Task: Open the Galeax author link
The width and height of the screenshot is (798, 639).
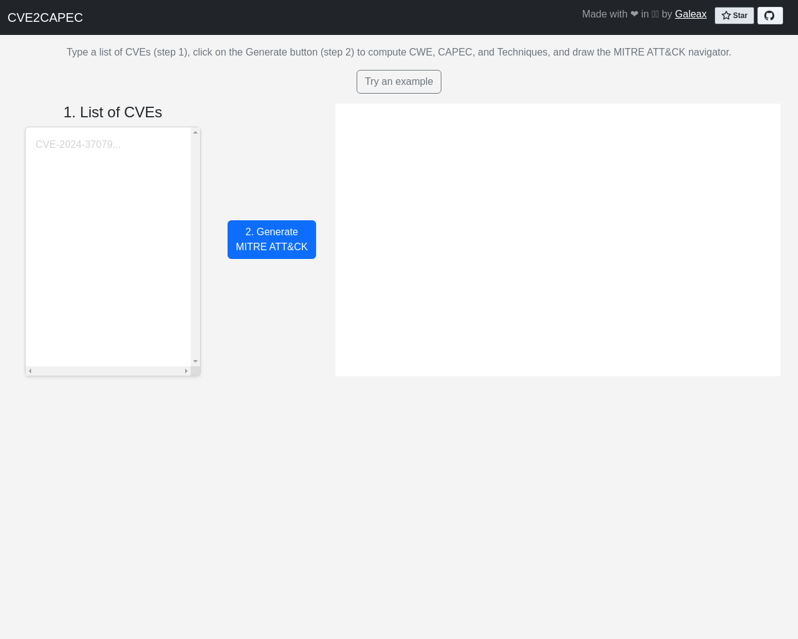Action: point(691,14)
